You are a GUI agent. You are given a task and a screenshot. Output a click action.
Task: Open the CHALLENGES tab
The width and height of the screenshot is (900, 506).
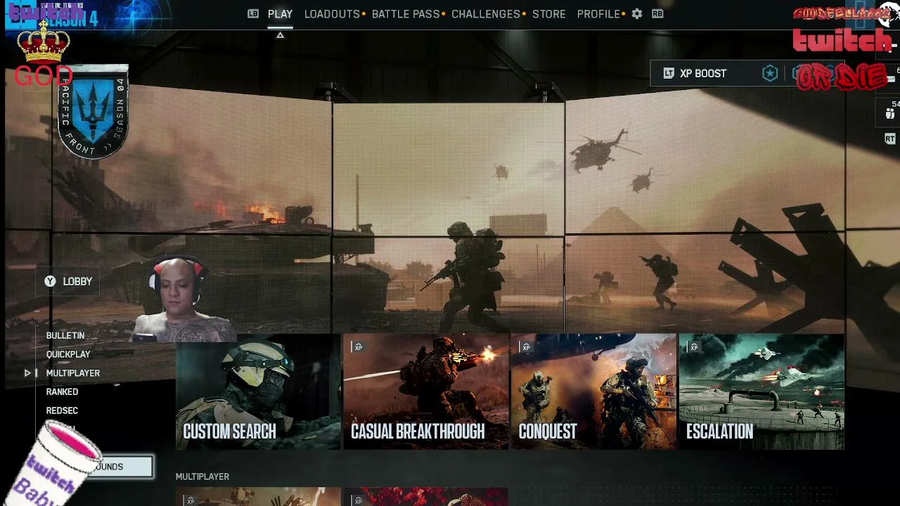tap(486, 14)
